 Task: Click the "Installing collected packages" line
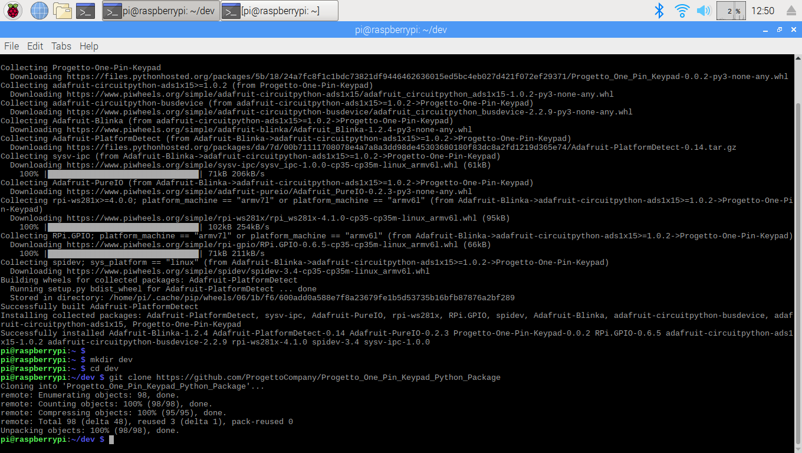(x=397, y=320)
